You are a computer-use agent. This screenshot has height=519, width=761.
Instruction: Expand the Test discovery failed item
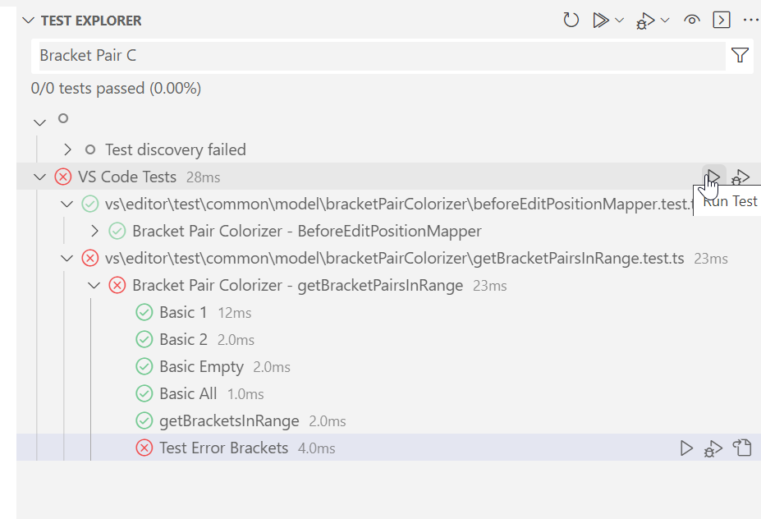(67, 149)
